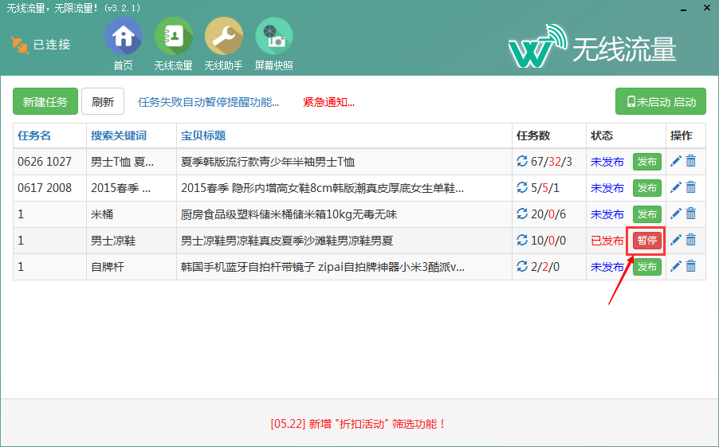Image resolution: width=719 pixels, height=447 pixels.
Task: Delete trash icon for 0617 2008 task
Action: tap(691, 187)
